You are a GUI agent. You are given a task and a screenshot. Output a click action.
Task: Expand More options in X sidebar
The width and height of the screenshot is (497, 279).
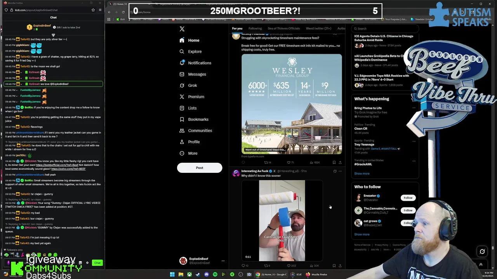pos(188,153)
